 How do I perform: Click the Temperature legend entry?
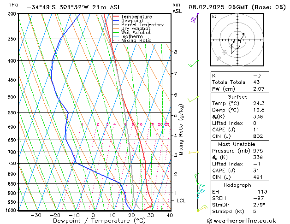tap(135, 17)
